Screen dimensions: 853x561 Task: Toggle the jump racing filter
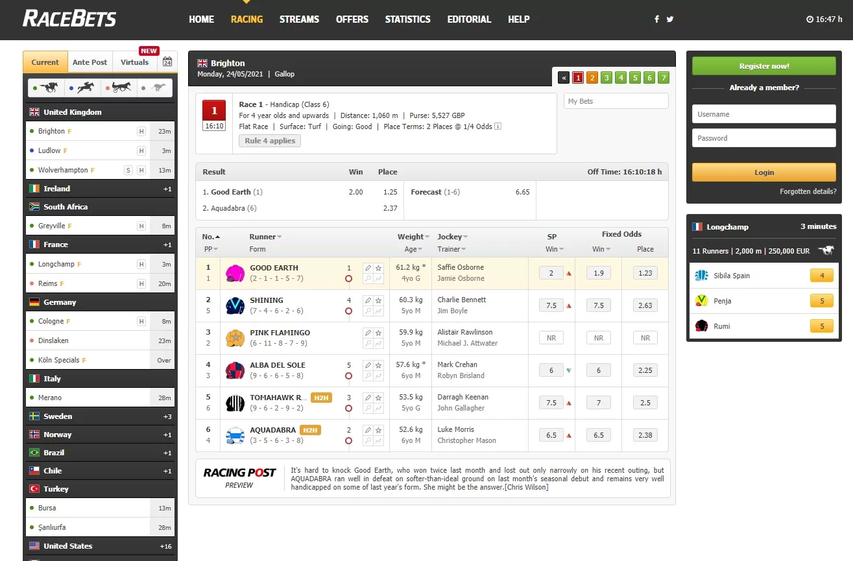click(82, 88)
